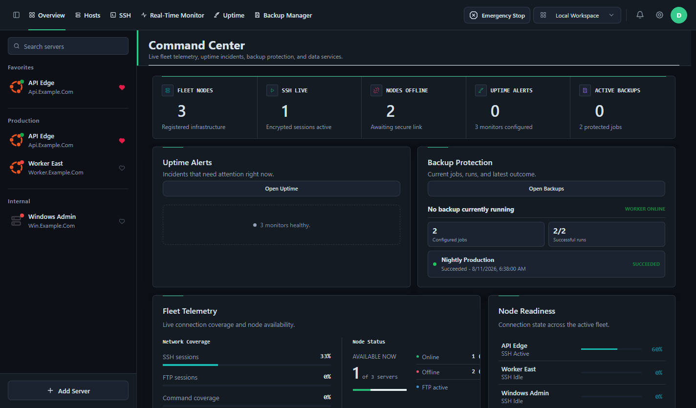Click the Command Center heading

196,45
